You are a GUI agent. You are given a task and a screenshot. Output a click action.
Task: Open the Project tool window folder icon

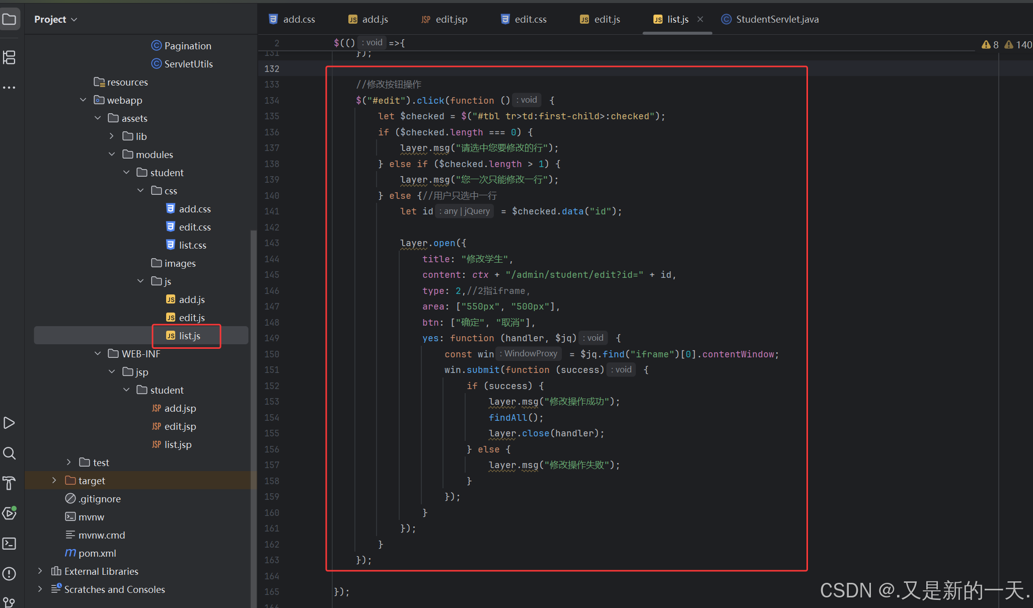tap(10, 19)
